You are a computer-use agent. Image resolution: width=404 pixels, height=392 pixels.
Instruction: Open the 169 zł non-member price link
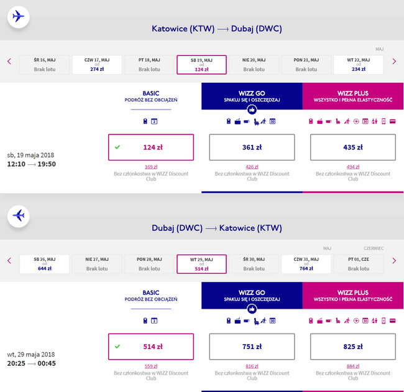[x=151, y=167]
